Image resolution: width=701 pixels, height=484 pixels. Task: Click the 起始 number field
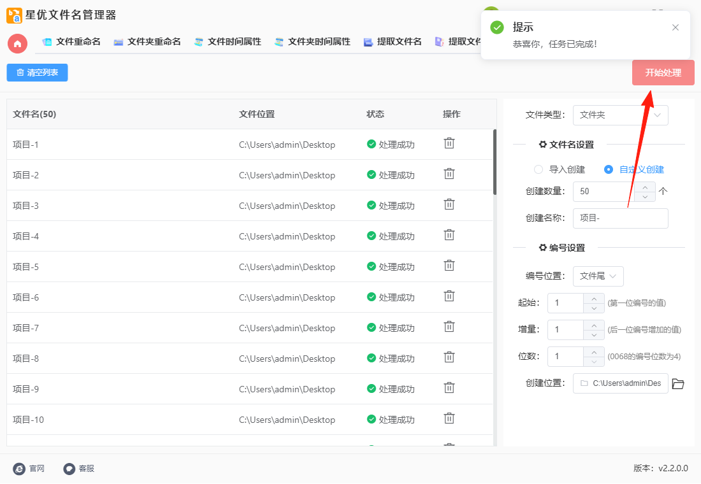pos(565,303)
